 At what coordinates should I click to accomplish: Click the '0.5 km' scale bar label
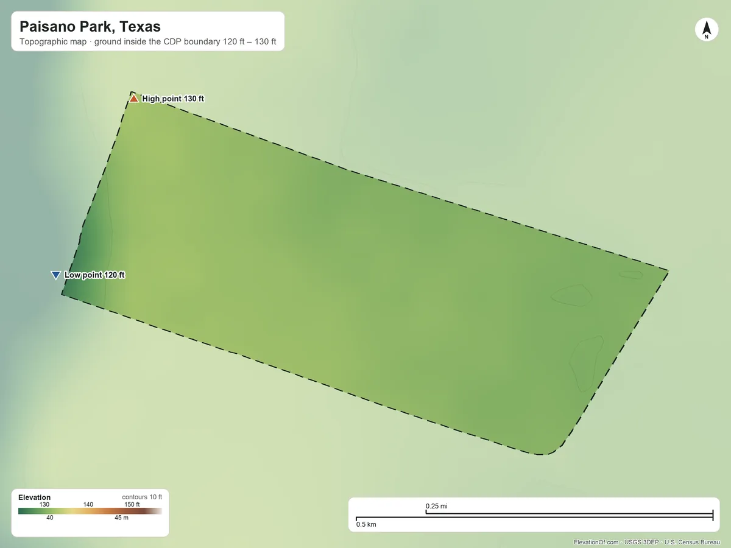(366, 524)
